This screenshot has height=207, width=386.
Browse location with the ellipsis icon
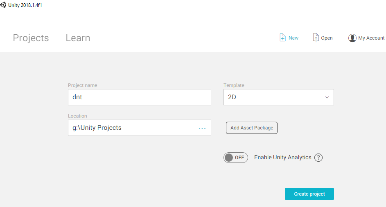(202, 128)
